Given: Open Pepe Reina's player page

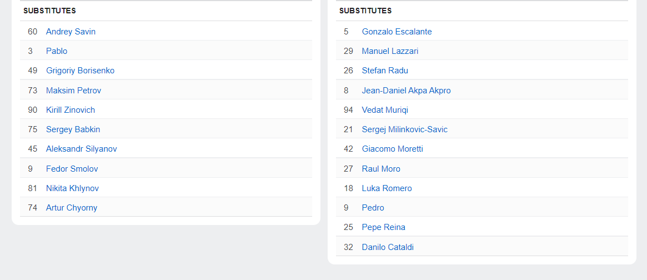Looking at the screenshot, I should [x=383, y=227].
